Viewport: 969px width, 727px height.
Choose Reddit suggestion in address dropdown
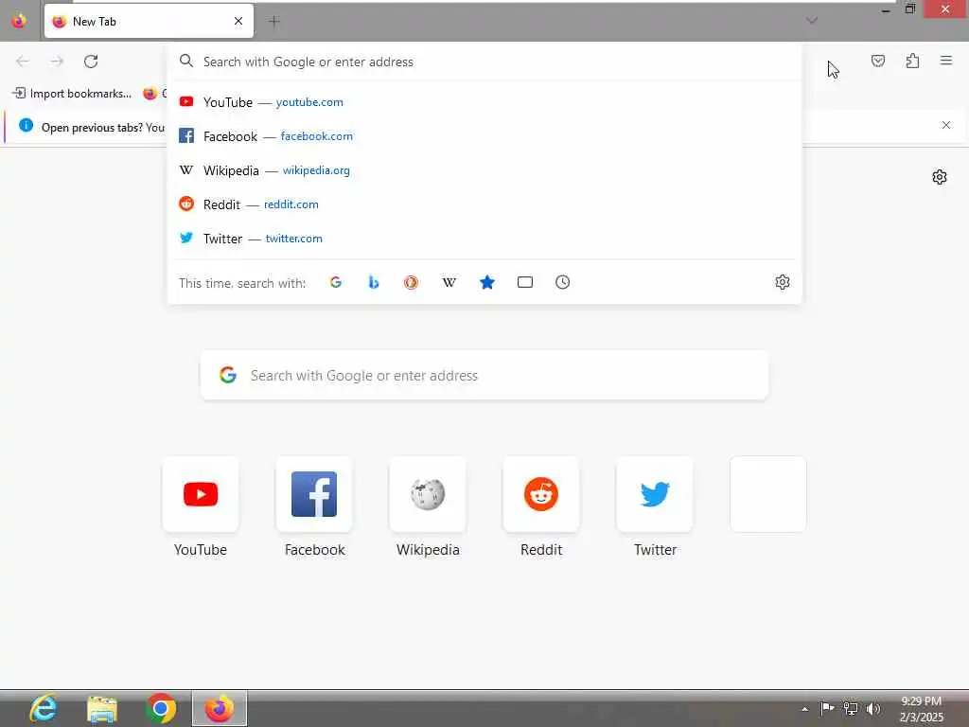point(484,204)
